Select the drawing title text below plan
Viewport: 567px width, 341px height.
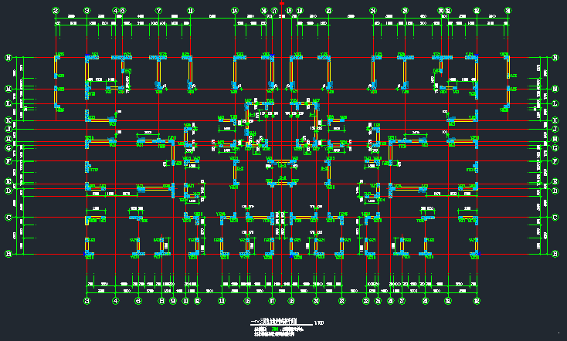click(283, 322)
